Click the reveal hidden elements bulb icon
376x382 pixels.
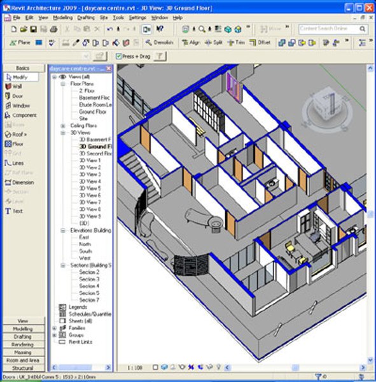pos(218,367)
